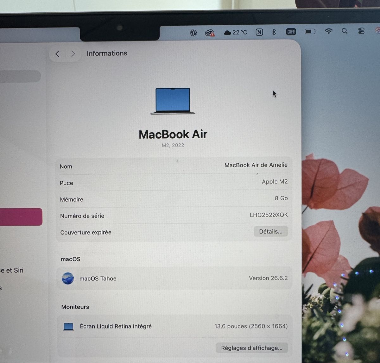Go forward with the right chevron

coord(73,54)
